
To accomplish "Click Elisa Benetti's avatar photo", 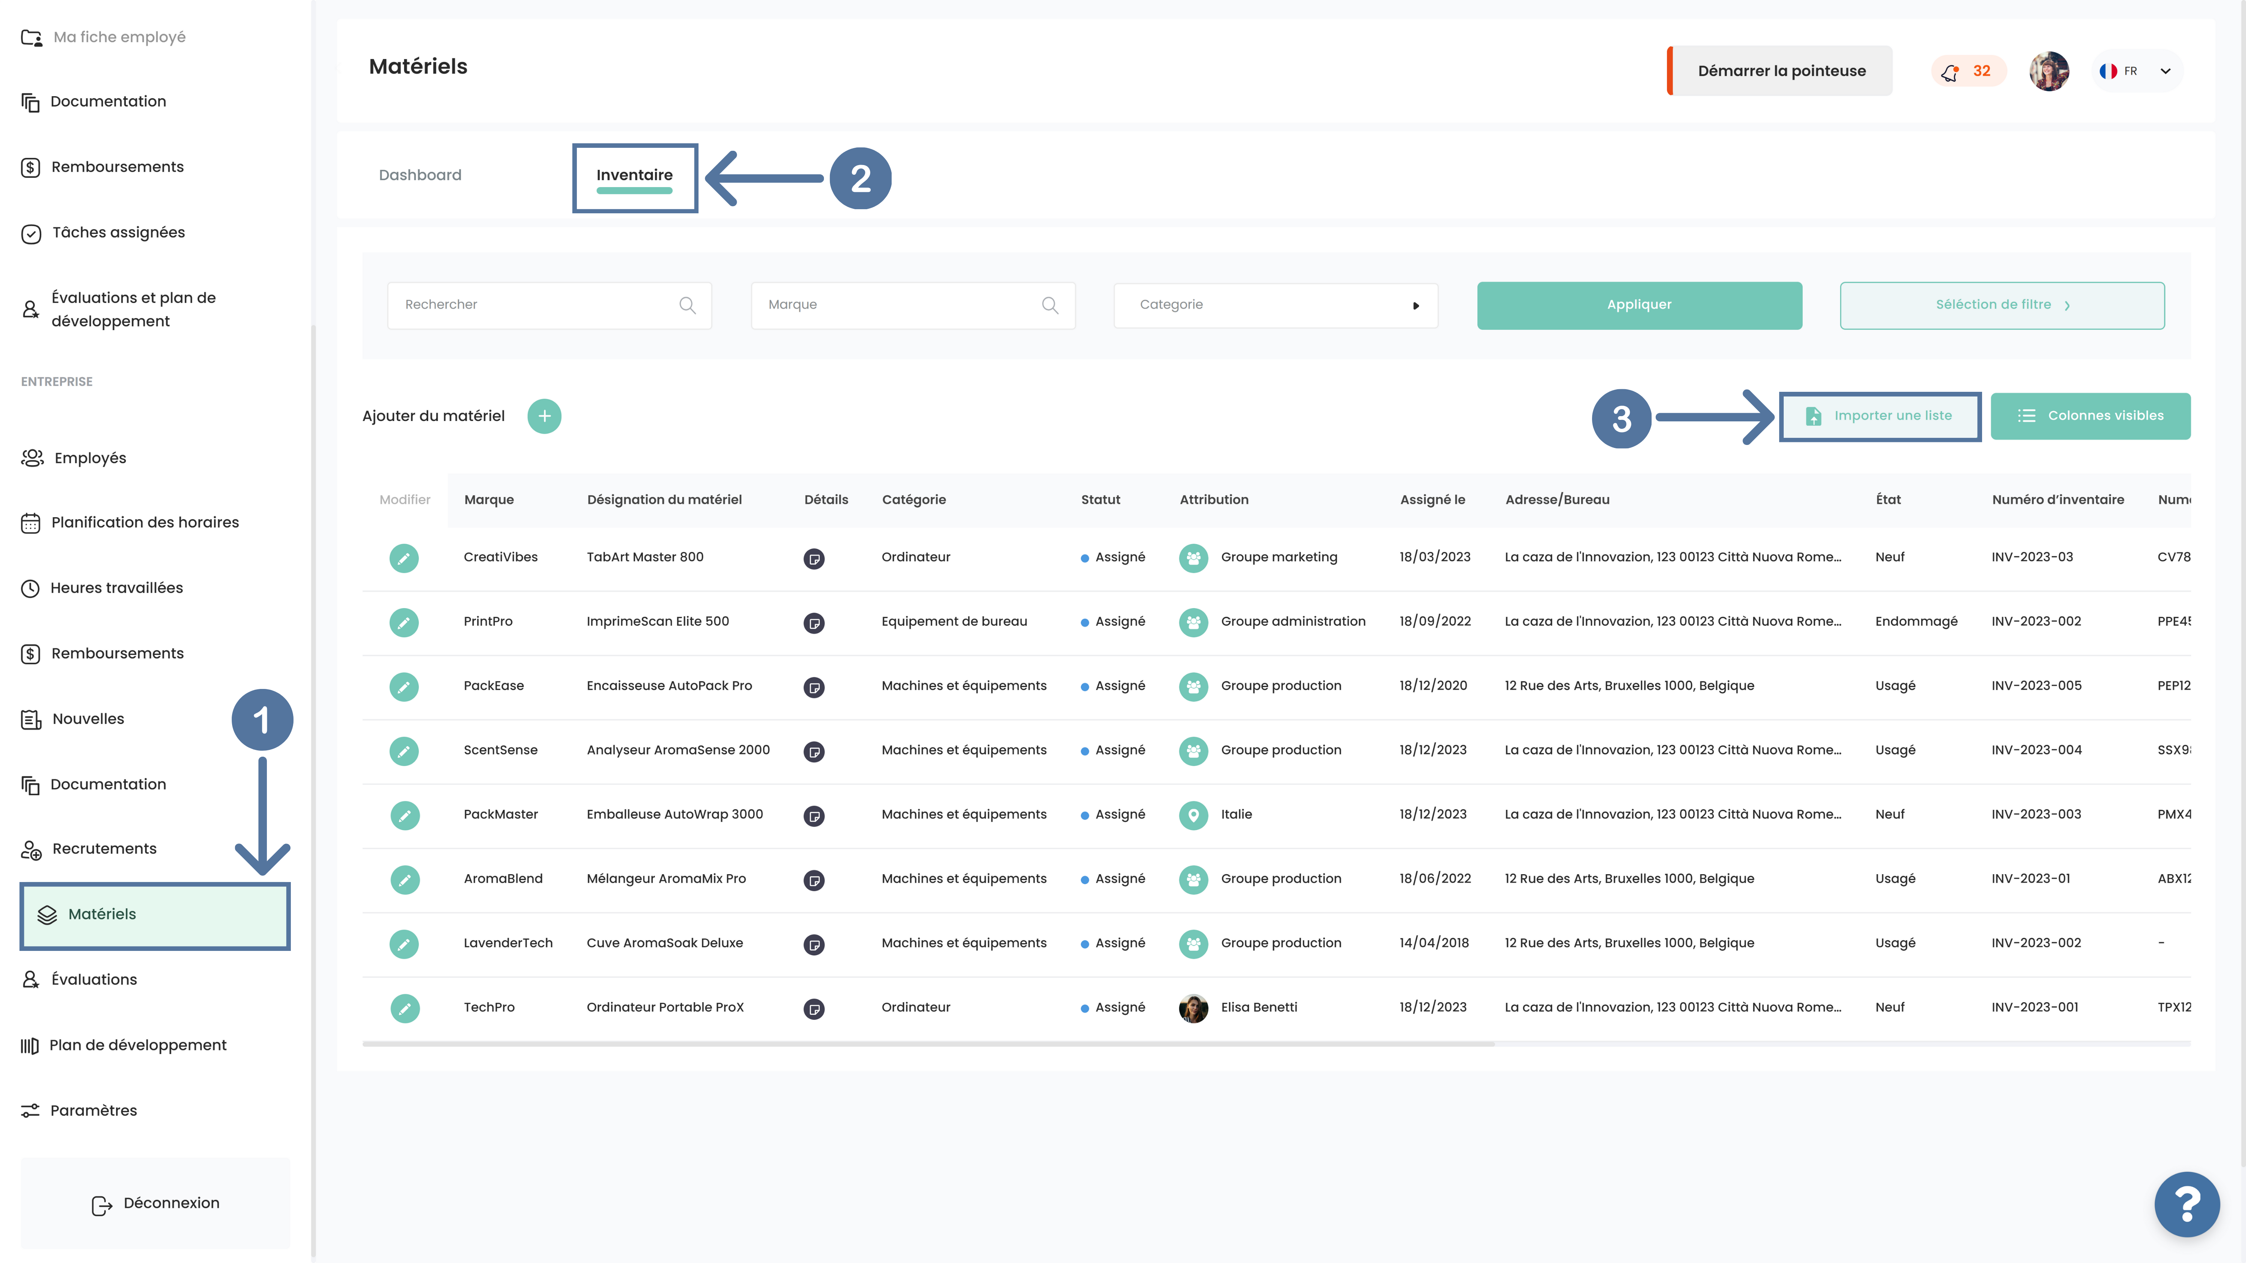I will click(1194, 1009).
